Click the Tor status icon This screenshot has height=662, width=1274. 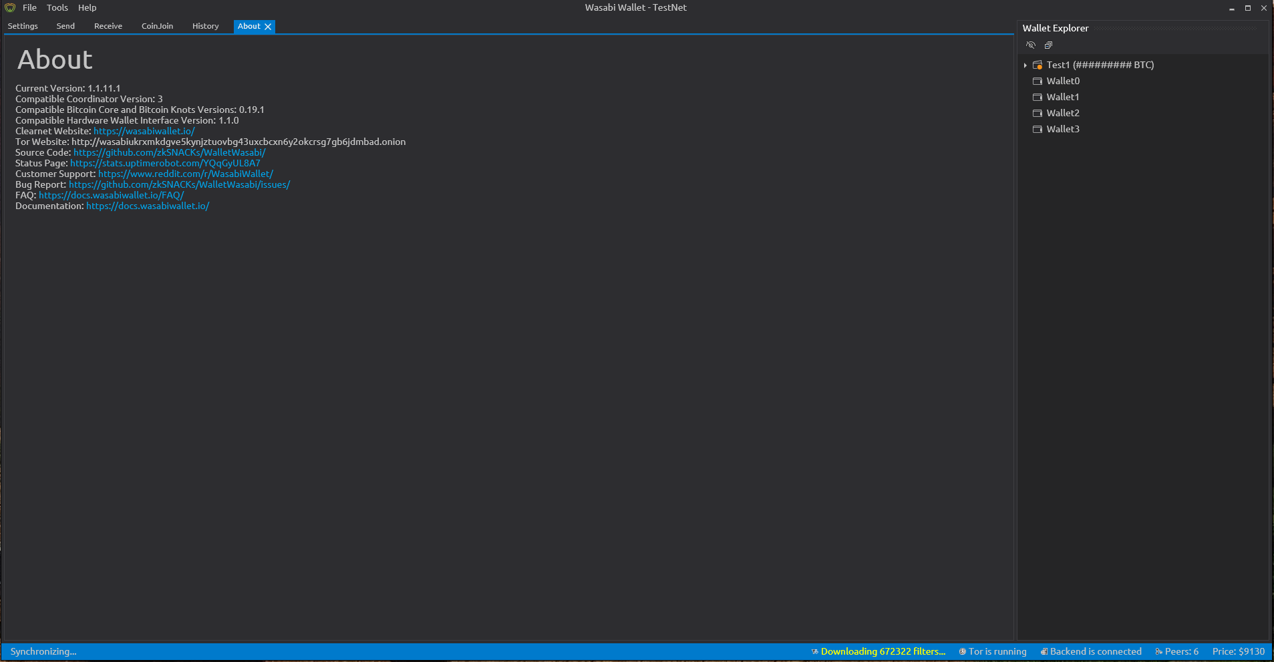(963, 652)
